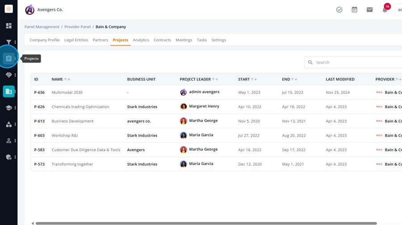Click project ID P-636

[39, 93]
